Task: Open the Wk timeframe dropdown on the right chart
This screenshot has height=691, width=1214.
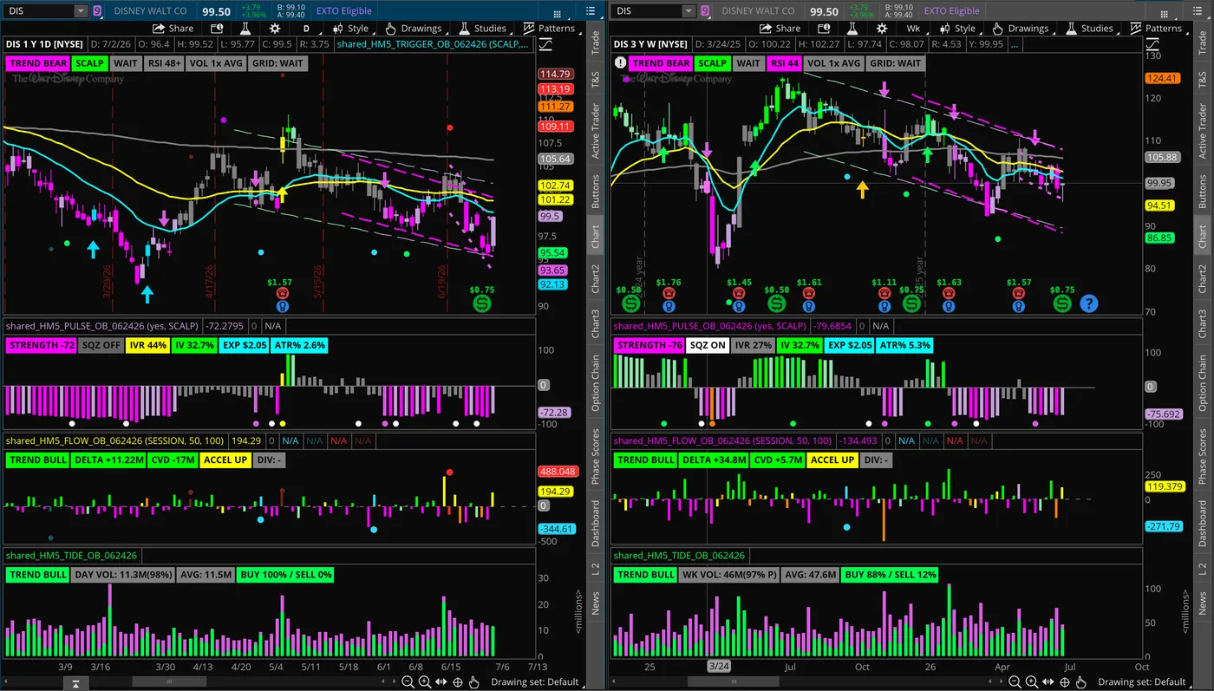Action: (913, 29)
